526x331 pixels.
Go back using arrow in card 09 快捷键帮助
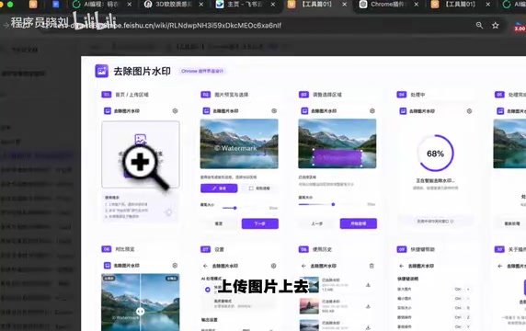point(401,266)
